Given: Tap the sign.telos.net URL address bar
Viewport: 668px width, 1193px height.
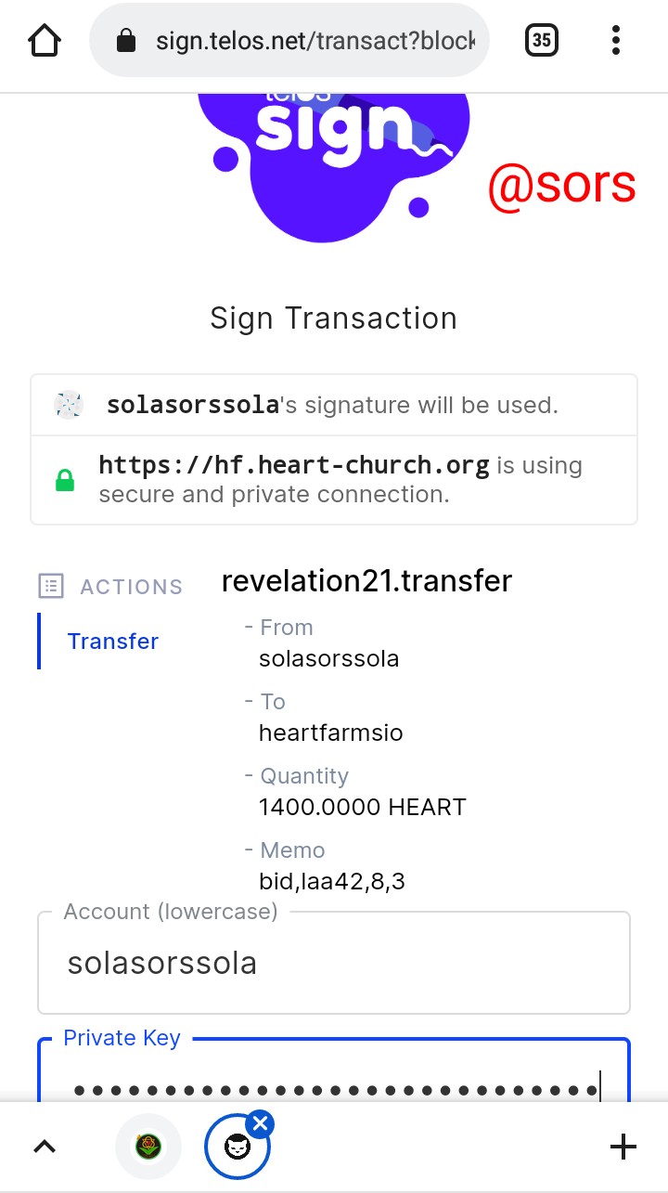Looking at the screenshot, I should click(315, 41).
